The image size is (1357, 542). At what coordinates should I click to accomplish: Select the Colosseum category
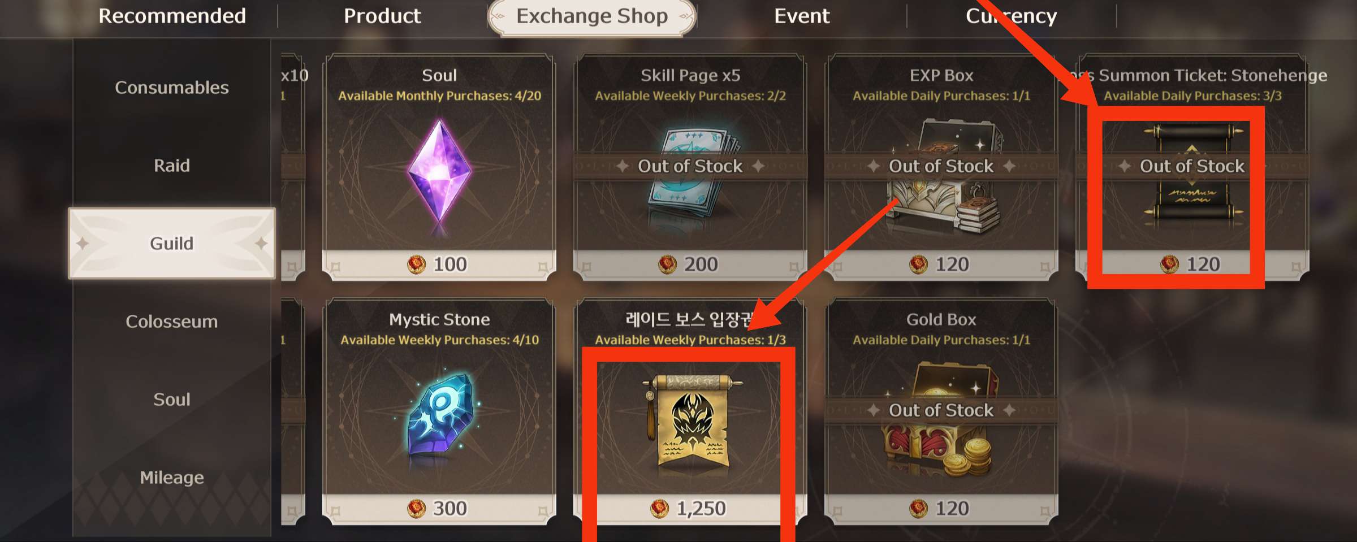[172, 322]
